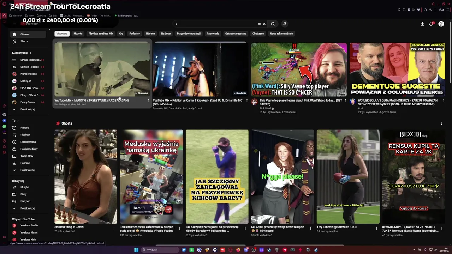The height and width of the screenshot is (254, 452).
Task: Open the system tray hidden icons chevron
Action: 414,250
